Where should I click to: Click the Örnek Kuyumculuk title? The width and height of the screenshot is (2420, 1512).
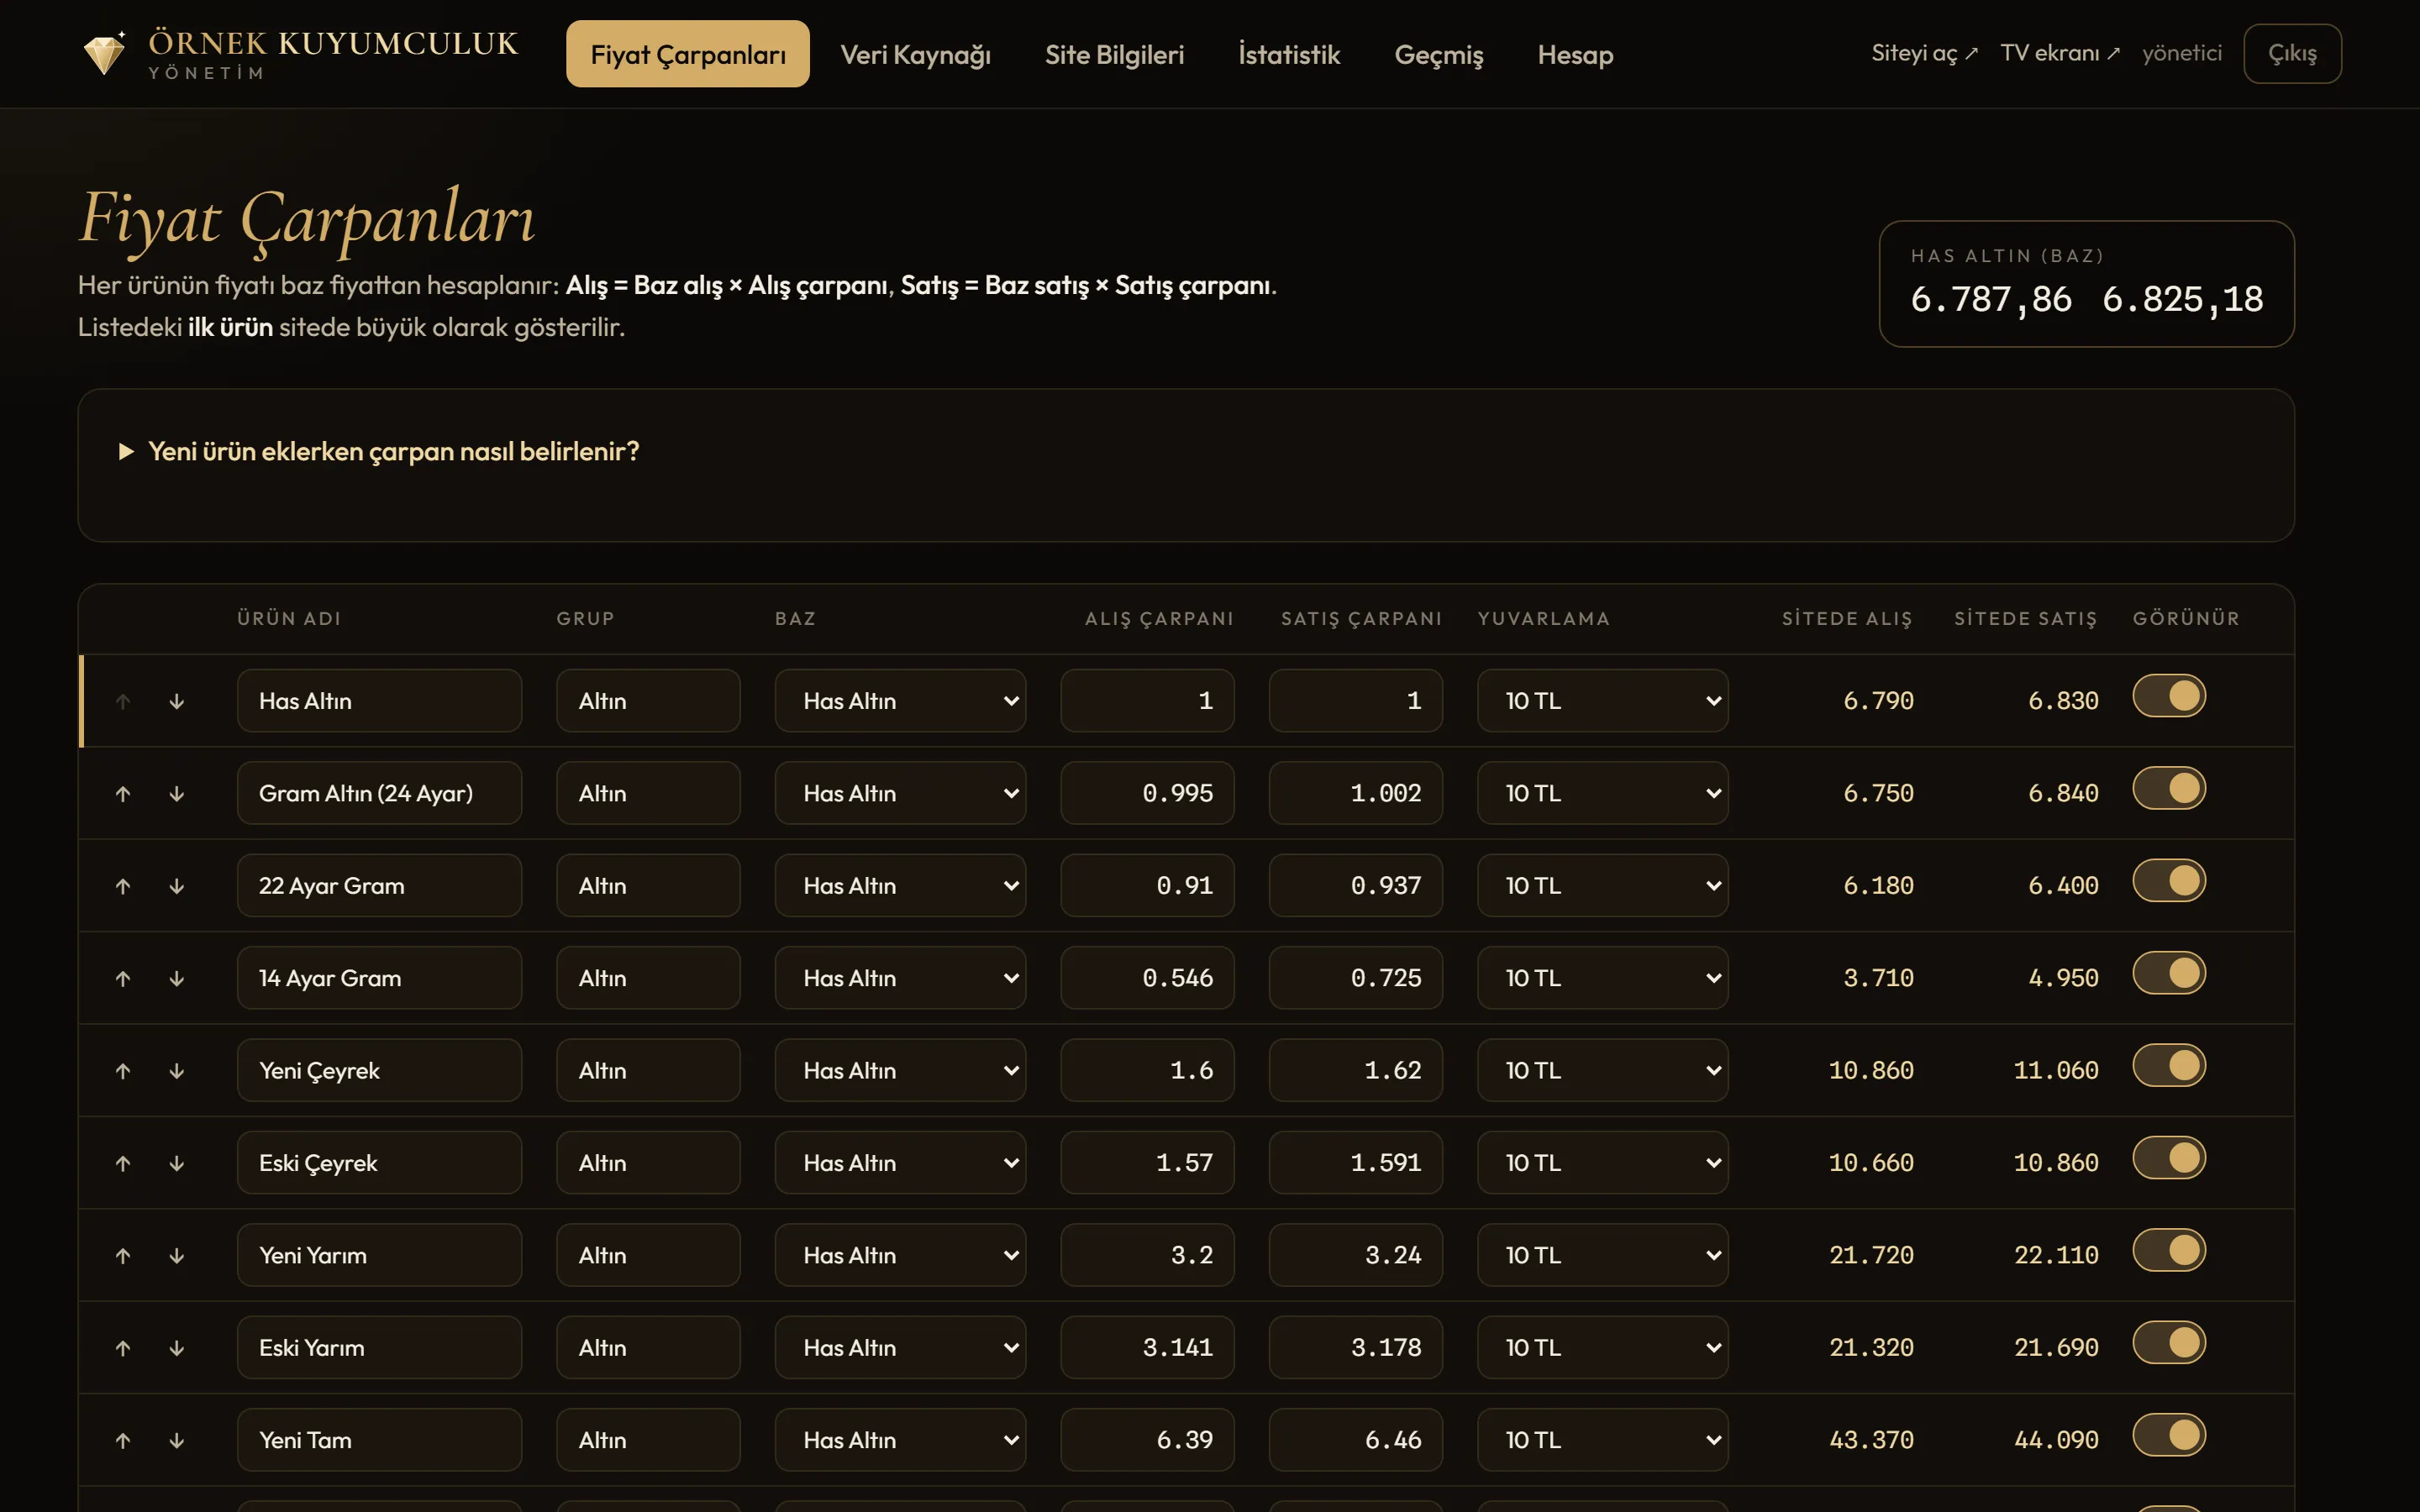pos(333,43)
